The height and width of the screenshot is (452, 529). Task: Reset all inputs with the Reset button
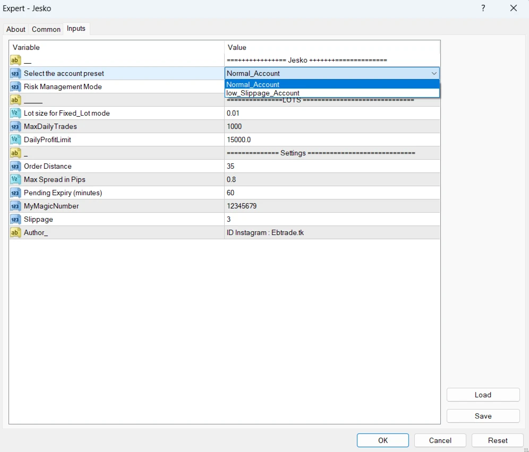pos(498,440)
